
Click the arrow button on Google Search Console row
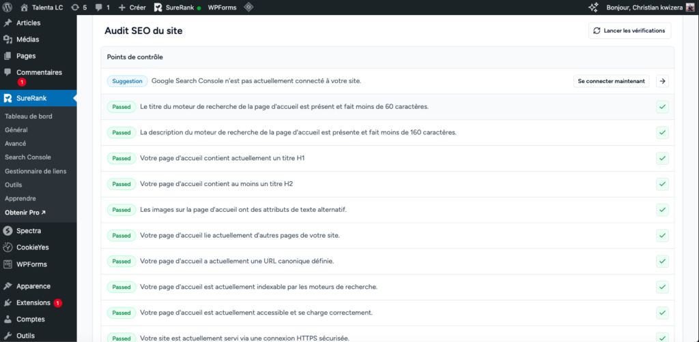(x=662, y=81)
